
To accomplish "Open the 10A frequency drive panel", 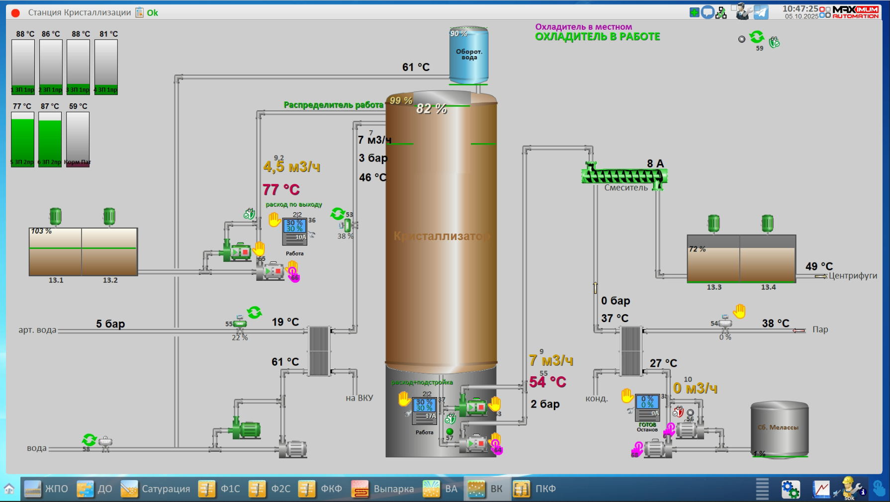I will (x=294, y=232).
